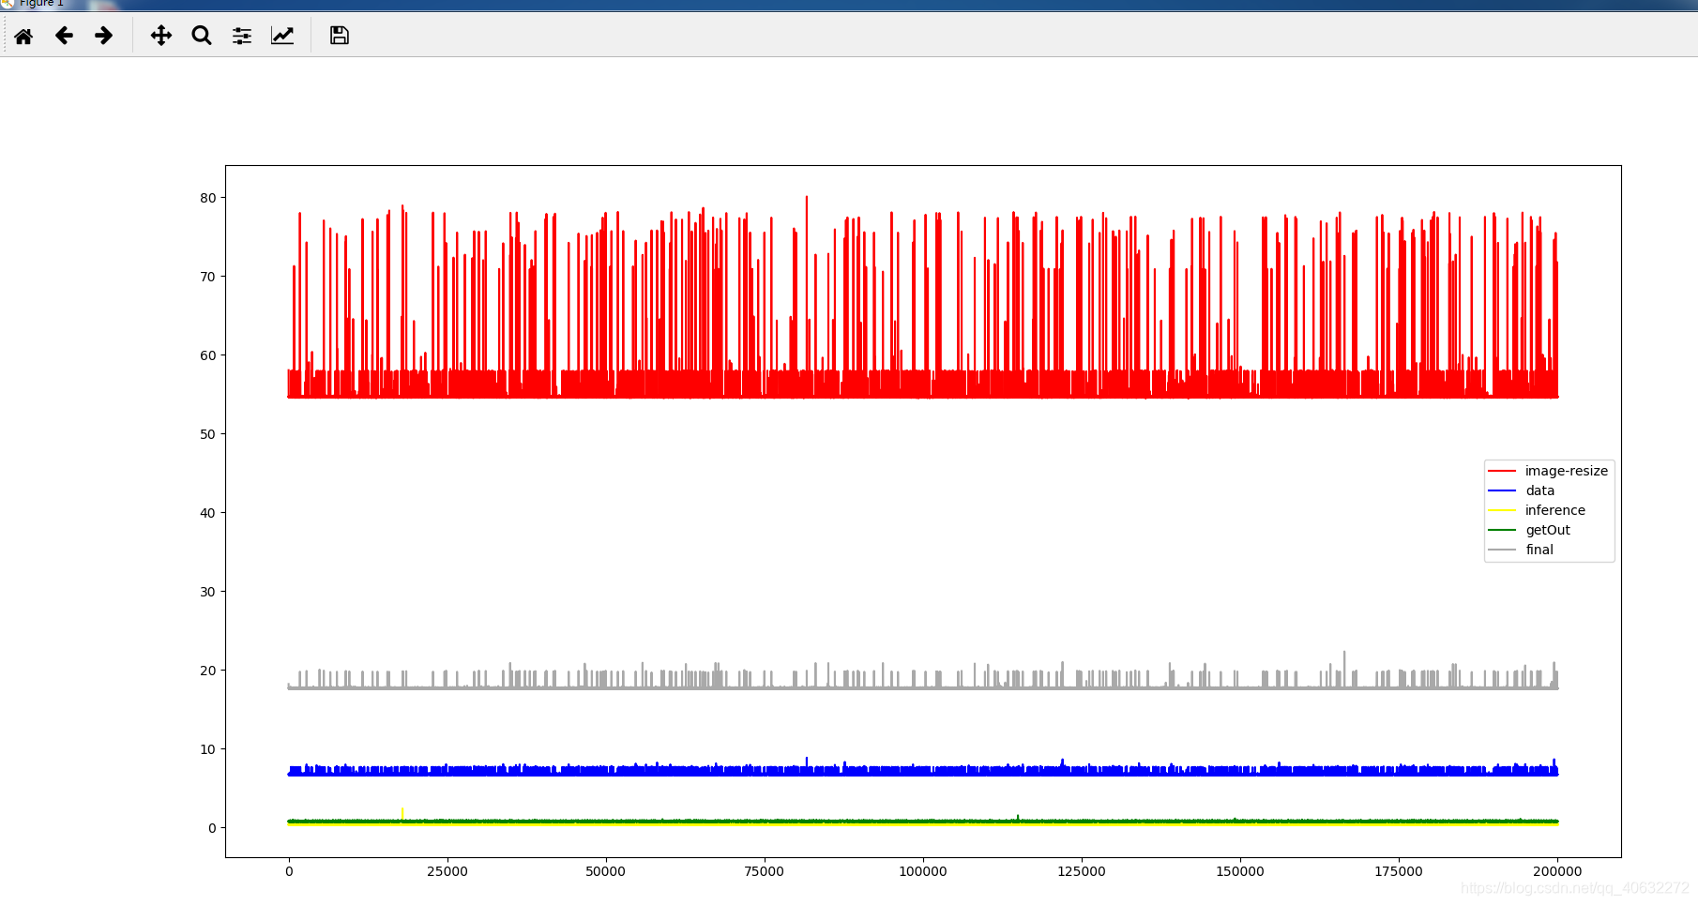The image size is (1698, 905).
Task: Click the 20 y-axis tick label
Action: click(207, 671)
